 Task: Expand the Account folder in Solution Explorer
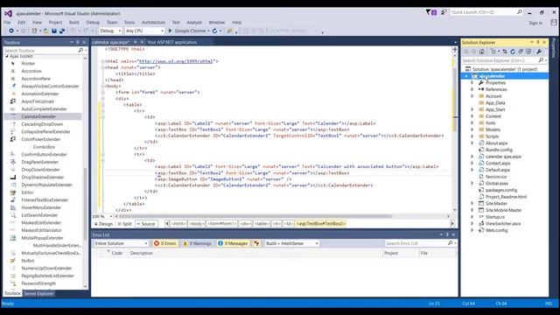[x=472, y=96]
